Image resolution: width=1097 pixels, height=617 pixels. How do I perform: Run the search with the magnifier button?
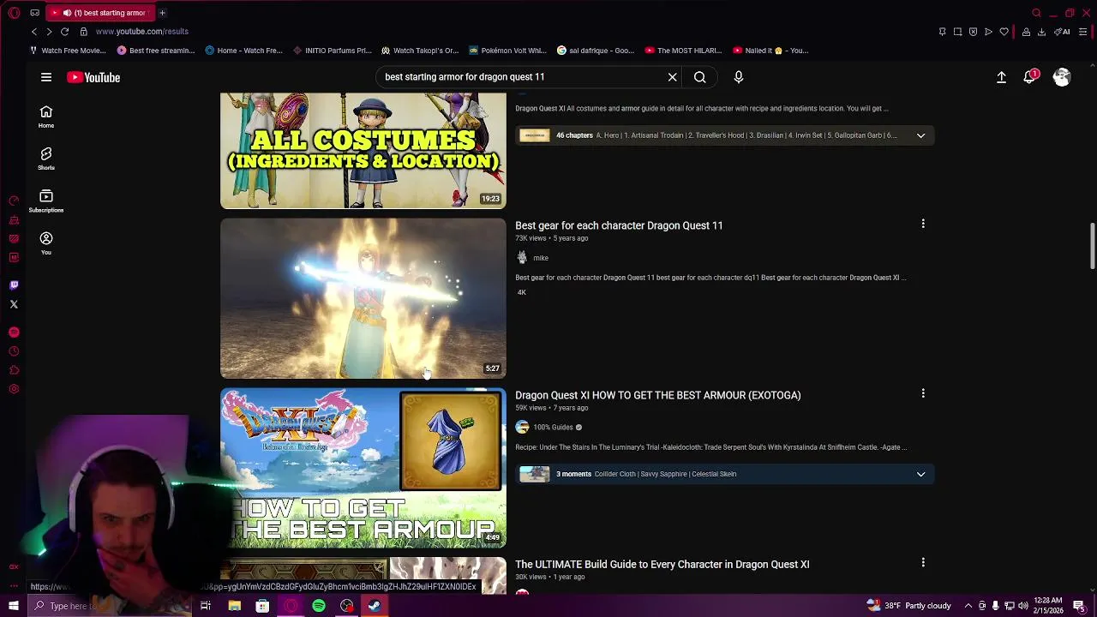click(700, 77)
